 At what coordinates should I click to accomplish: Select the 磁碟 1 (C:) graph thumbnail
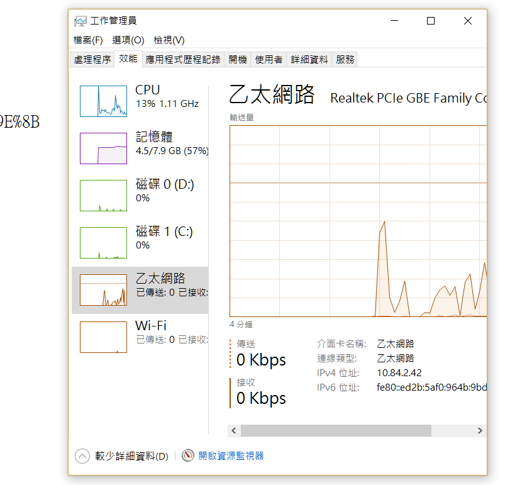coord(103,243)
